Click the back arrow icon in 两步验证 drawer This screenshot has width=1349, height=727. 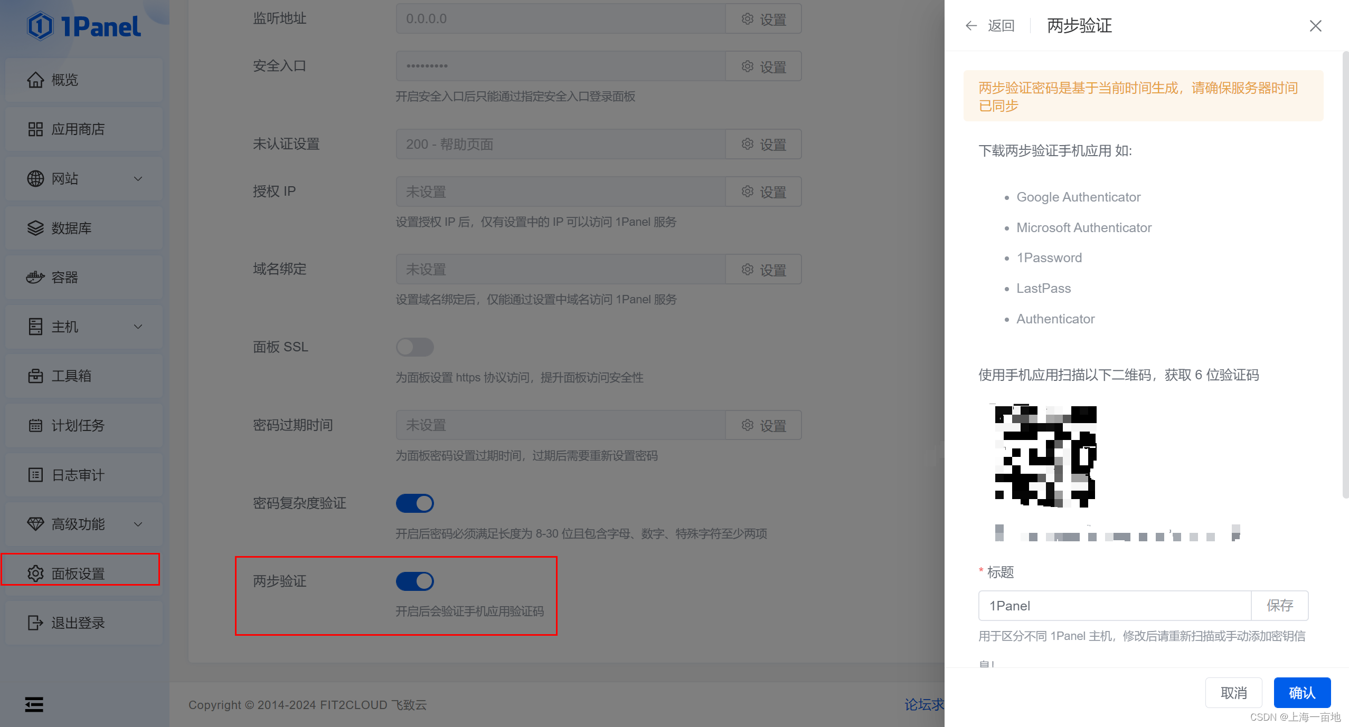971,25
